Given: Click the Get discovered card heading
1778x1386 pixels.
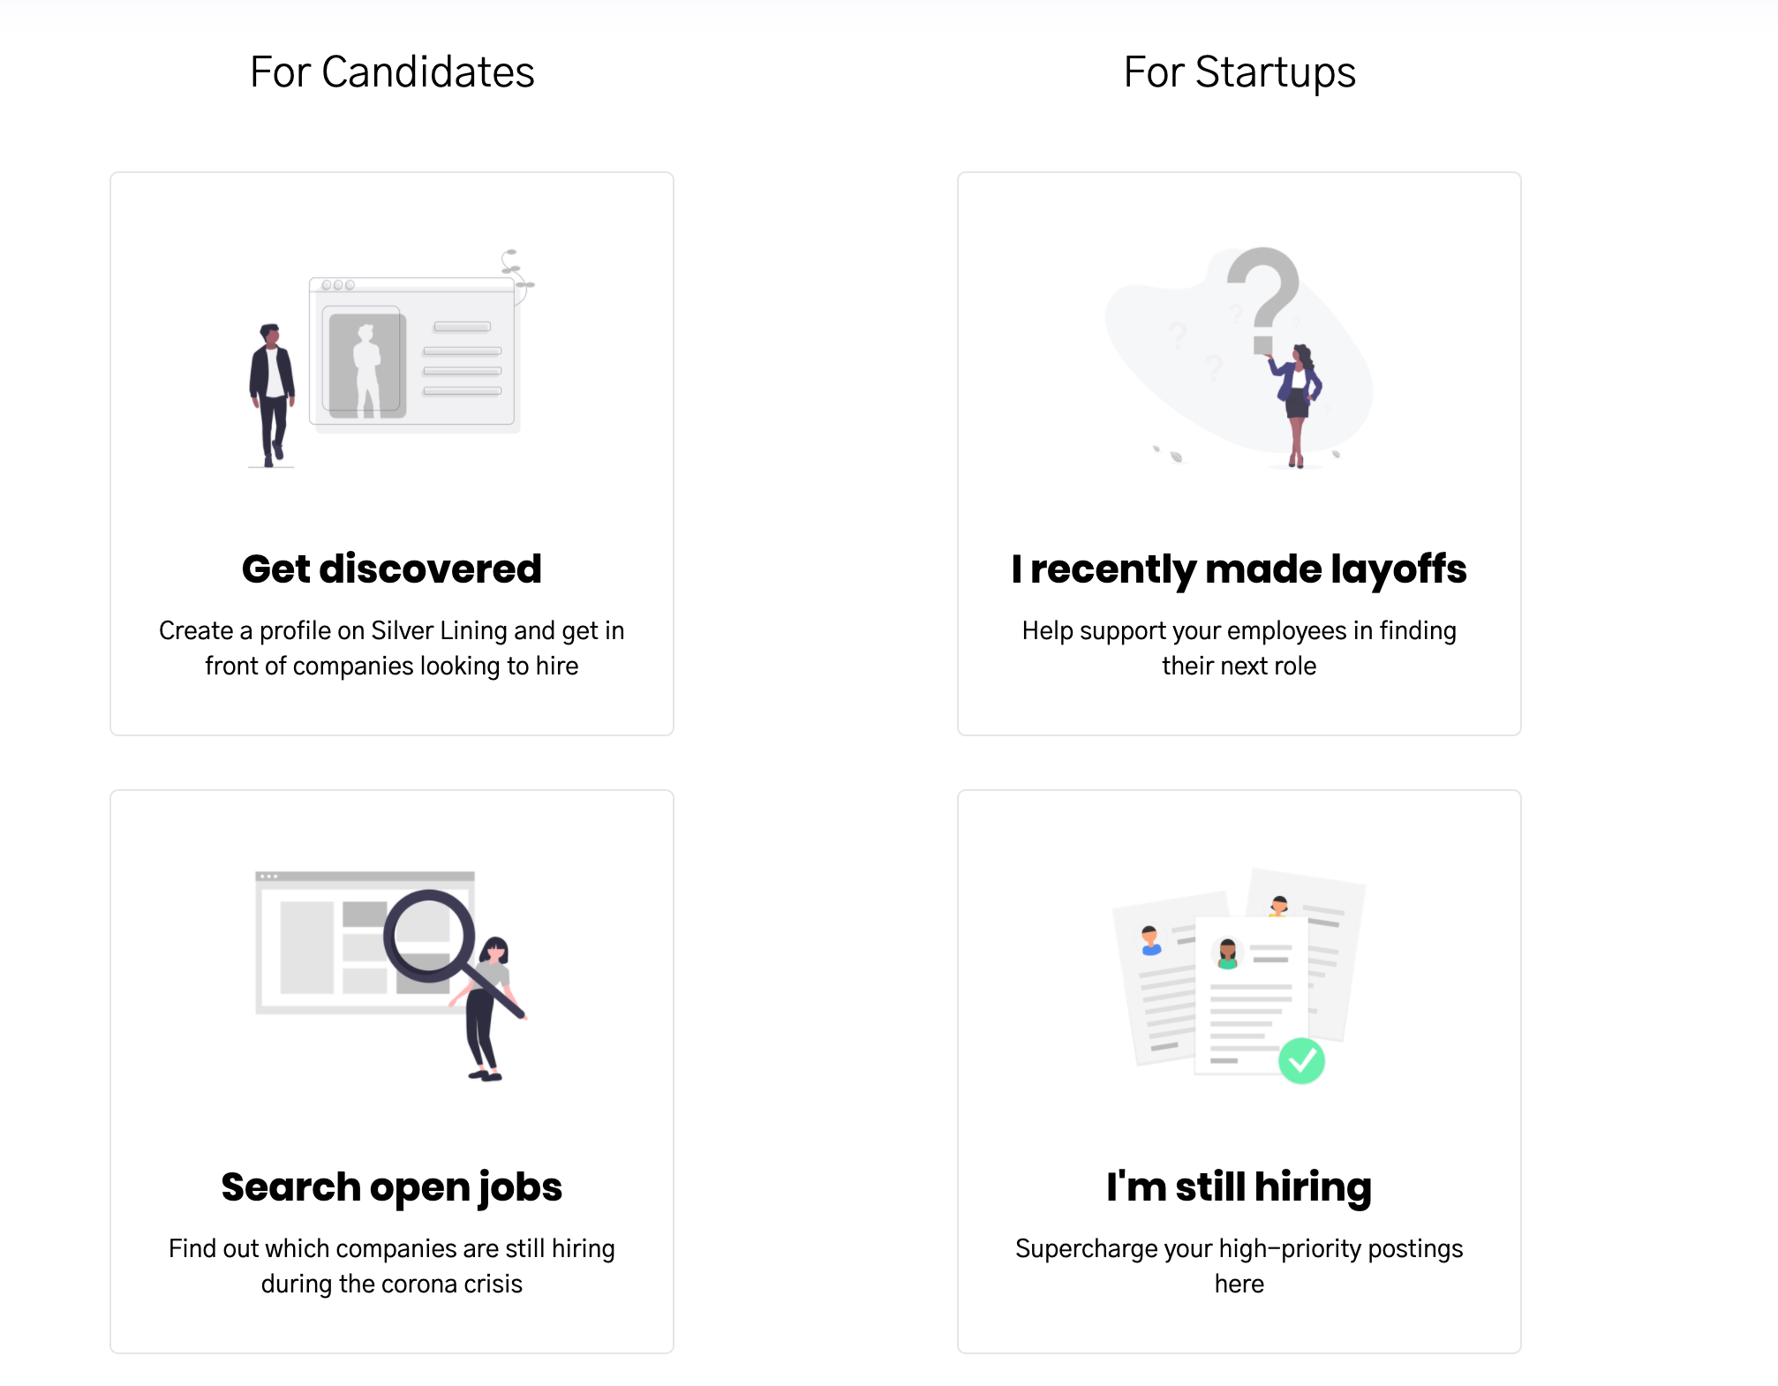Looking at the screenshot, I should pos(391,569).
